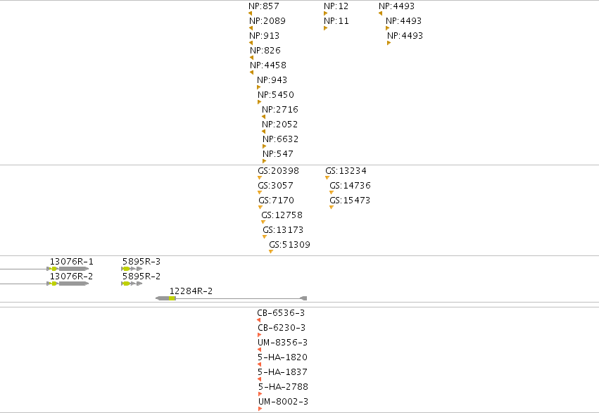Click the NP:943 feature label

[x=272, y=80]
